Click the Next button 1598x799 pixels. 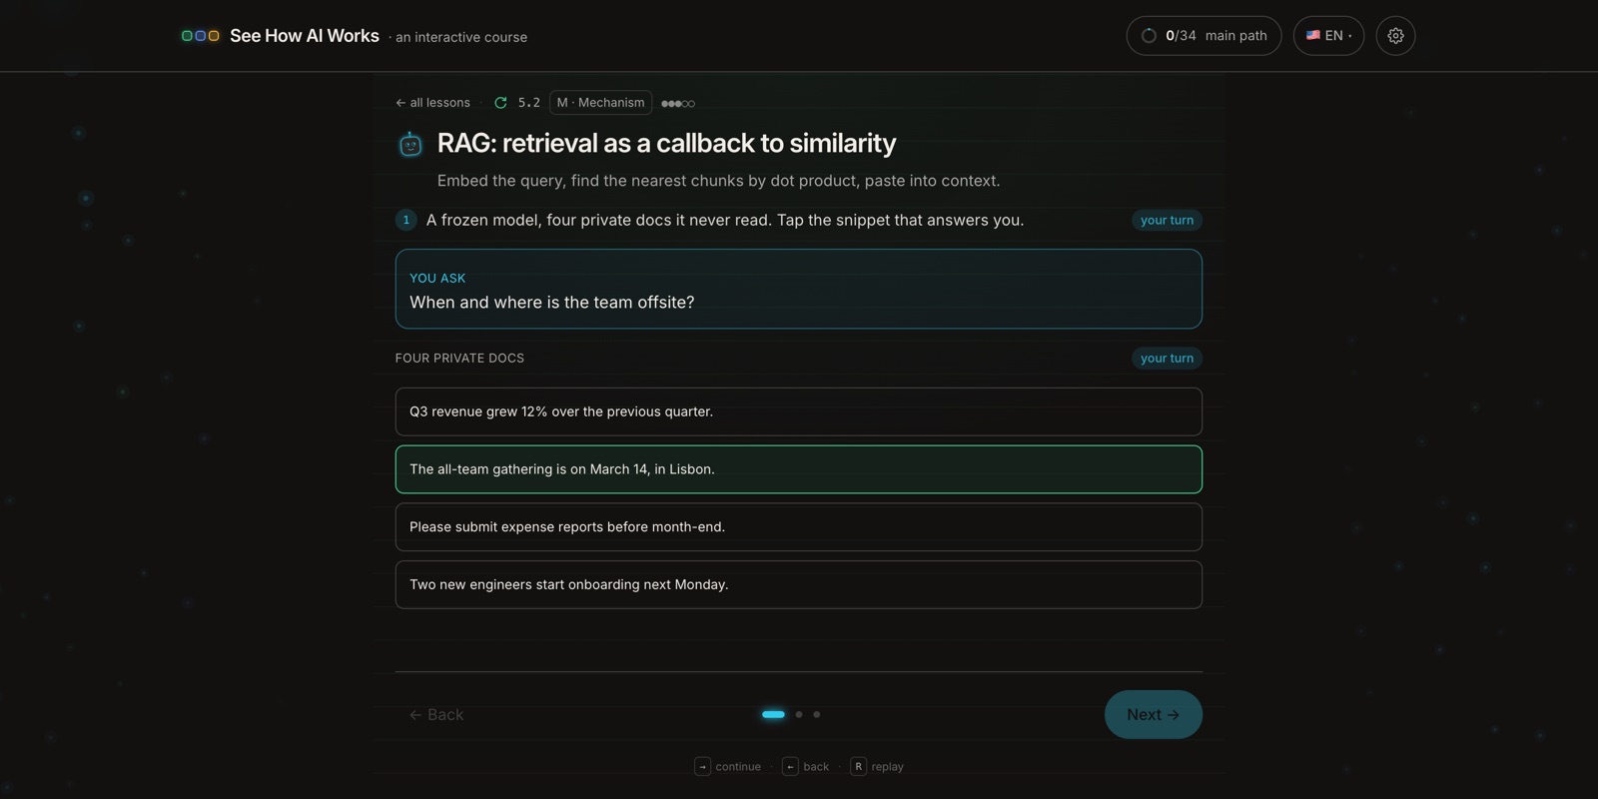(x=1154, y=715)
